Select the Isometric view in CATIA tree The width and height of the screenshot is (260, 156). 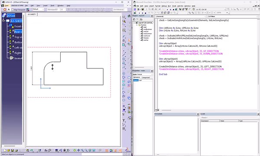coord(18,58)
